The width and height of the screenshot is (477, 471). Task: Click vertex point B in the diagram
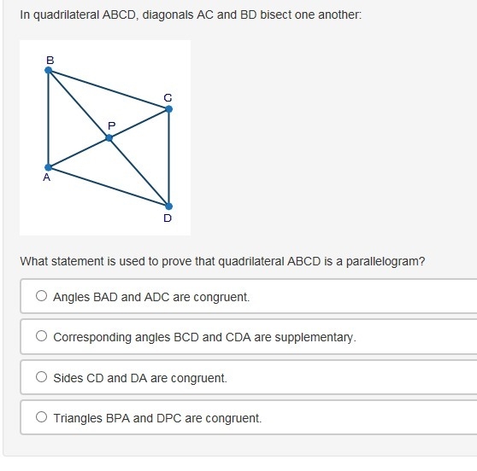[49, 71]
